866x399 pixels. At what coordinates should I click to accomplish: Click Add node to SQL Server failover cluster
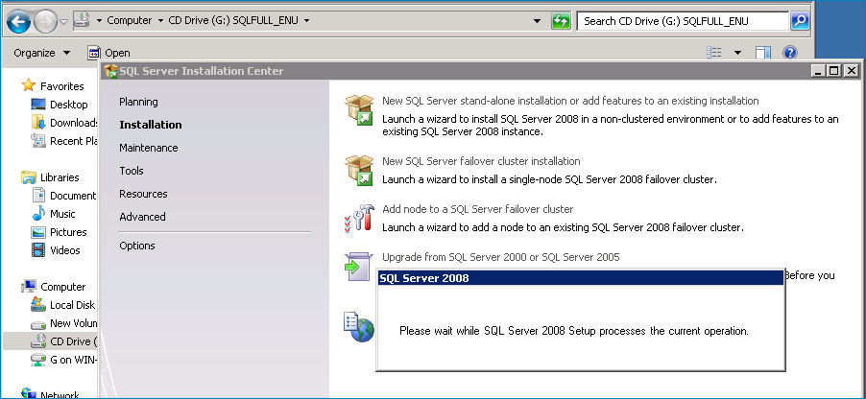(478, 209)
